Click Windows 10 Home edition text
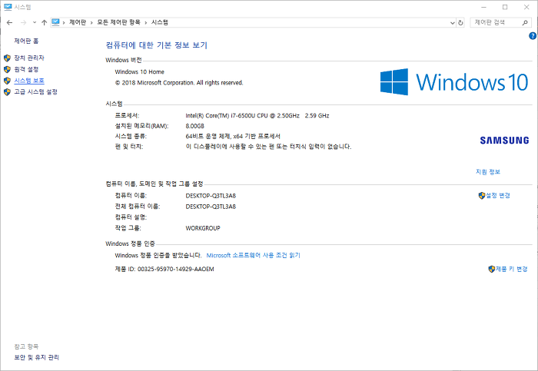 point(140,72)
